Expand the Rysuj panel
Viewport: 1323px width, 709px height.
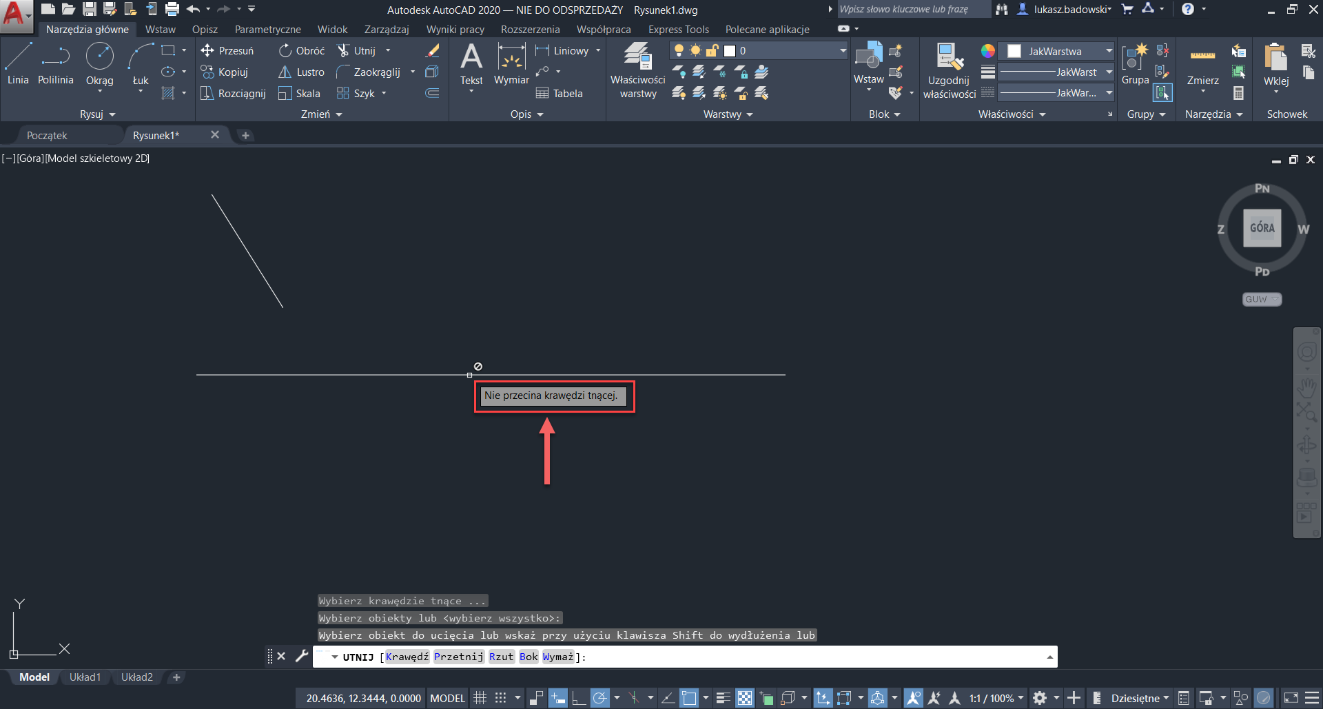pos(97,114)
